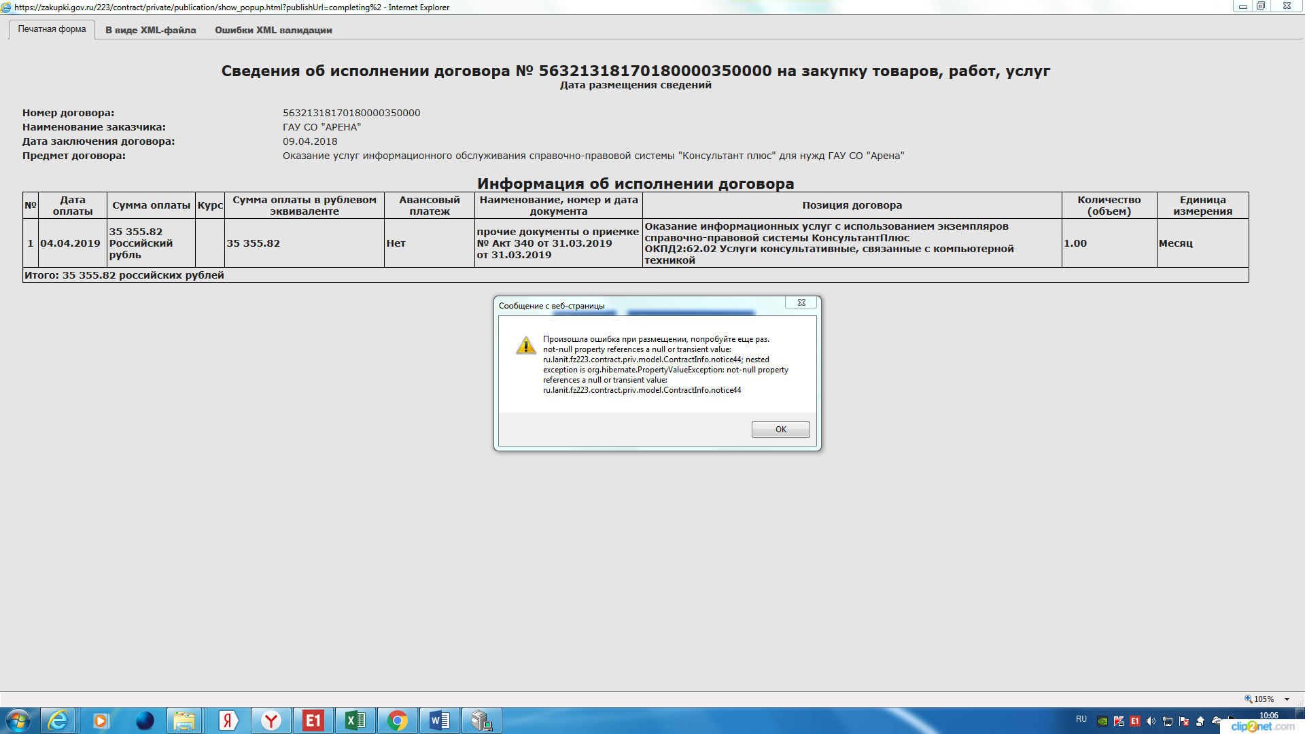The height and width of the screenshot is (734, 1305).
Task: Open the E1 application on taskbar
Action: pyautogui.click(x=313, y=720)
